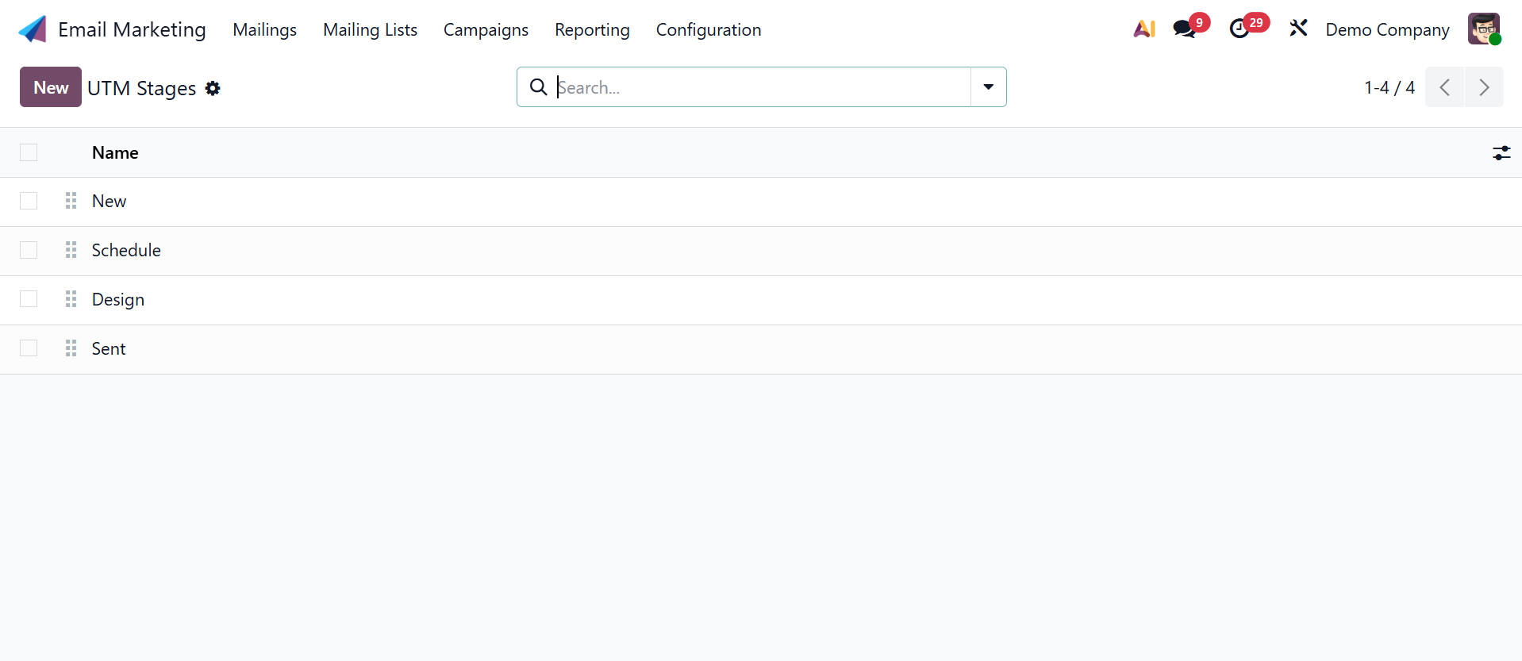Open the Configuration menu

click(708, 29)
